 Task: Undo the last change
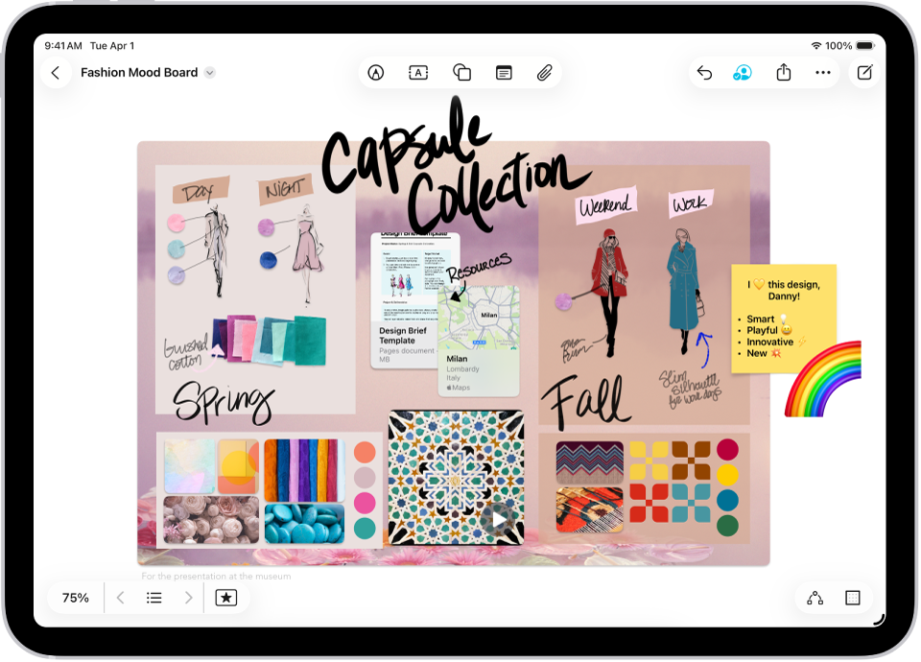coord(703,72)
